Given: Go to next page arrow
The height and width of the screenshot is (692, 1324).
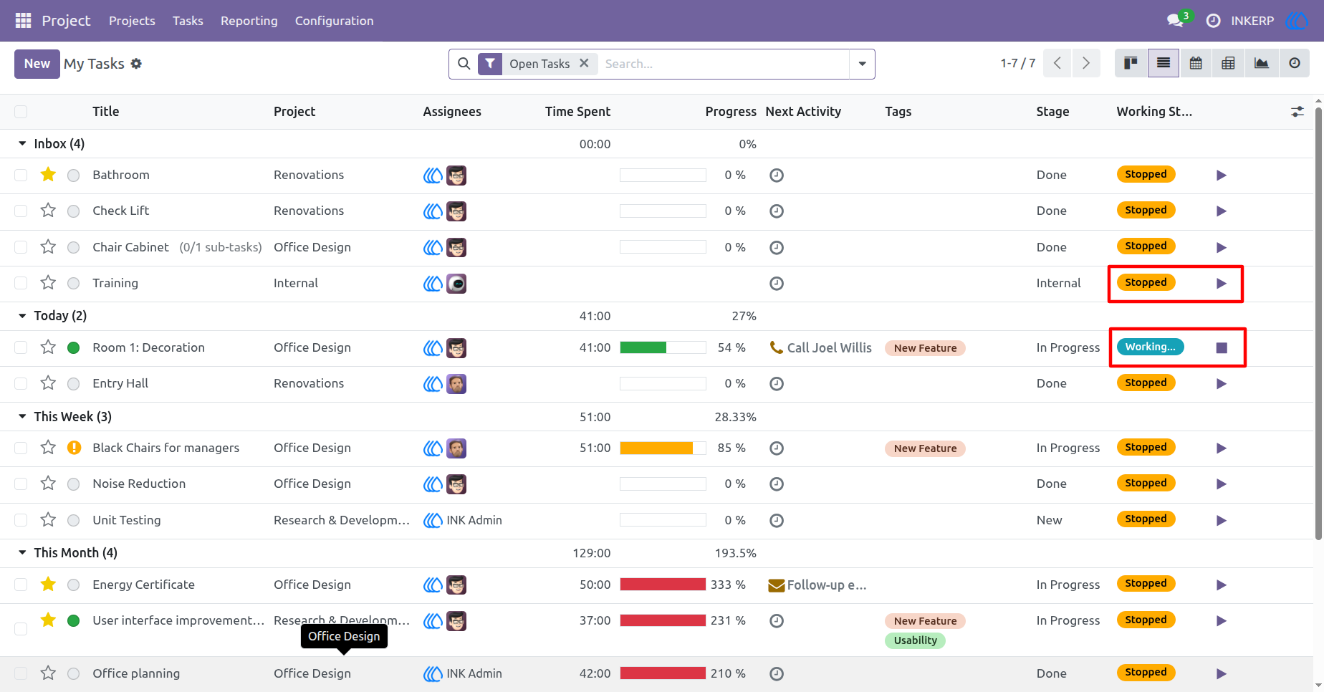Looking at the screenshot, I should click(1086, 64).
